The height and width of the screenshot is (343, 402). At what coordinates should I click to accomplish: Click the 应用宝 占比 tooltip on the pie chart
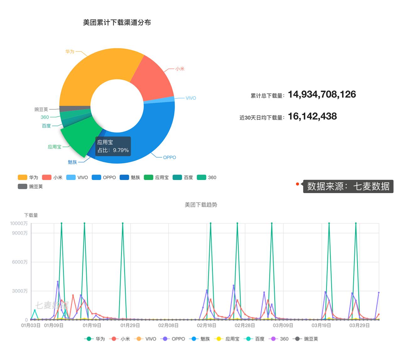(113, 146)
